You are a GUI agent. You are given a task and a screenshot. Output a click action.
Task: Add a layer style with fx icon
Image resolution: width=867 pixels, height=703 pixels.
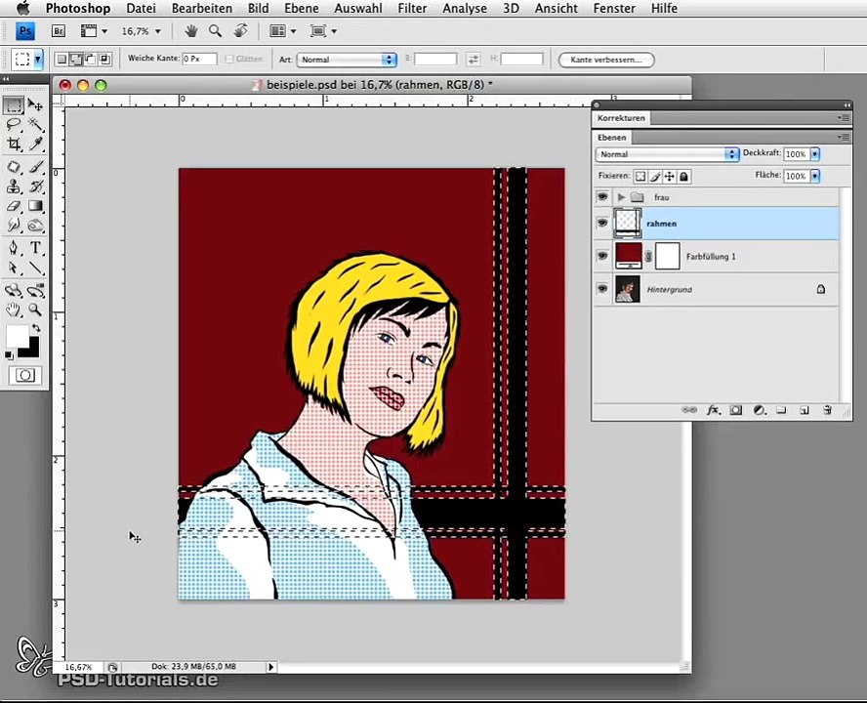tap(714, 410)
